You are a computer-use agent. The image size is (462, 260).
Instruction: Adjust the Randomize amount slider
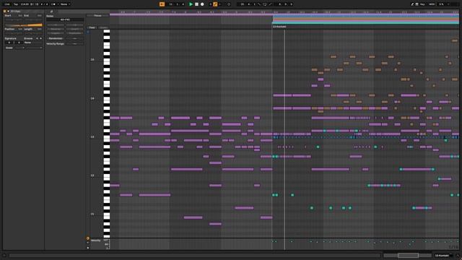pyautogui.click(x=75, y=38)
